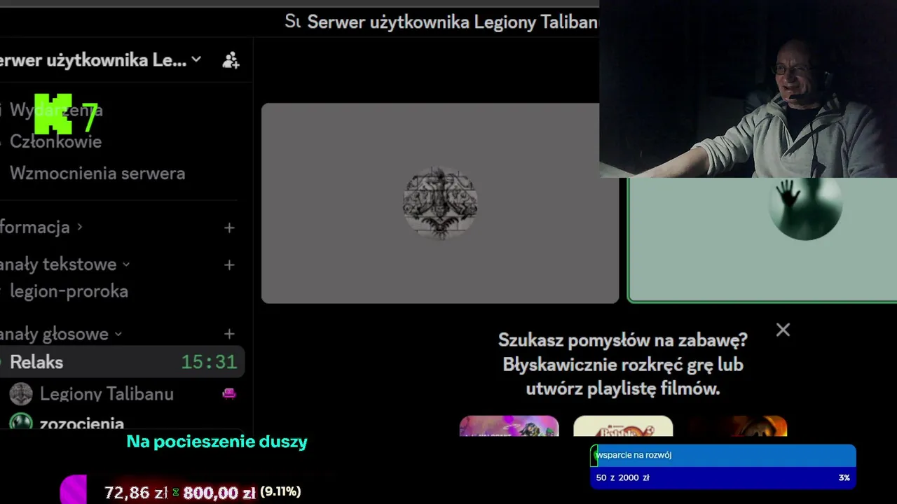Open Wzmocnienia serwera

pyautogui.click(x=97, y=174)
